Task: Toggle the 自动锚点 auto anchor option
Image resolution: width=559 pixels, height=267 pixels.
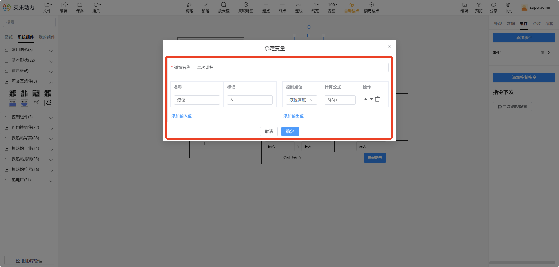Action: pyautogui.click(x=352, y=8)
